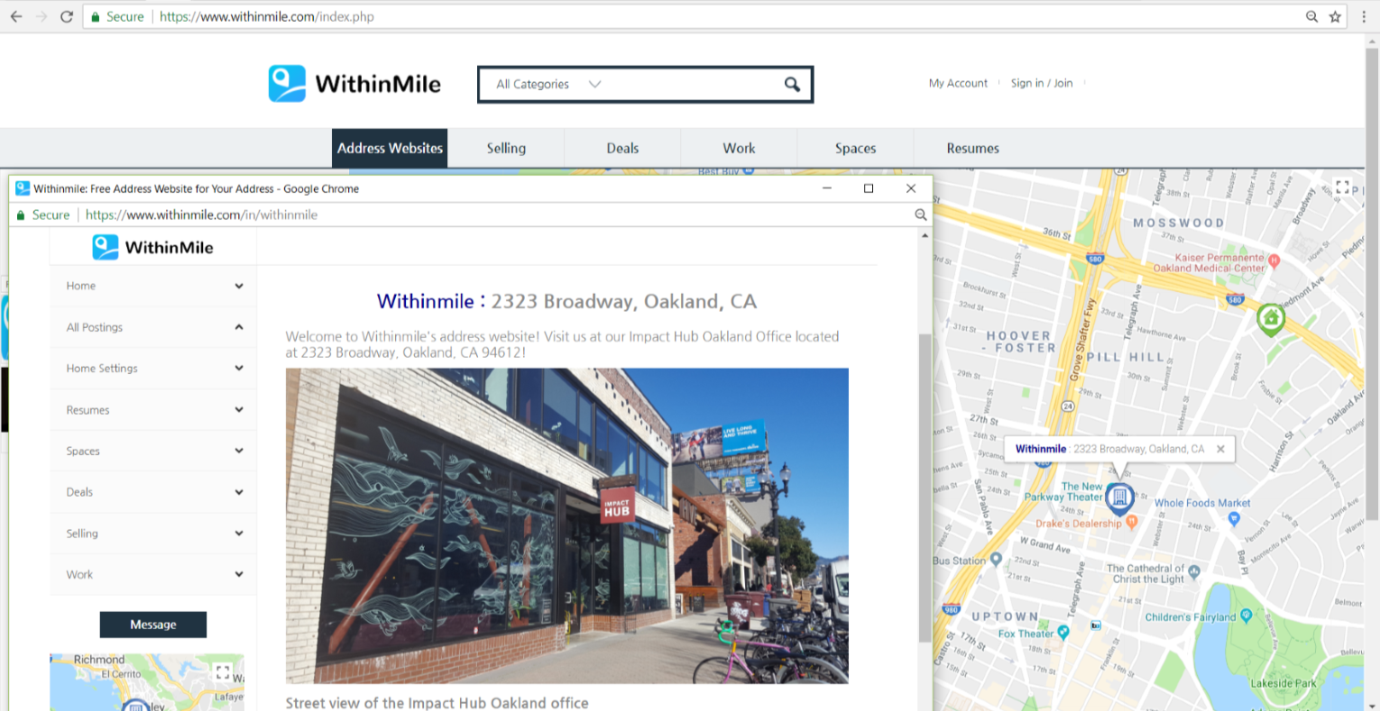The width and height of the screenshot is (1380, 711).
Task: Close the Withinmile map info bubble
Action: click(x=1220, y=449)
